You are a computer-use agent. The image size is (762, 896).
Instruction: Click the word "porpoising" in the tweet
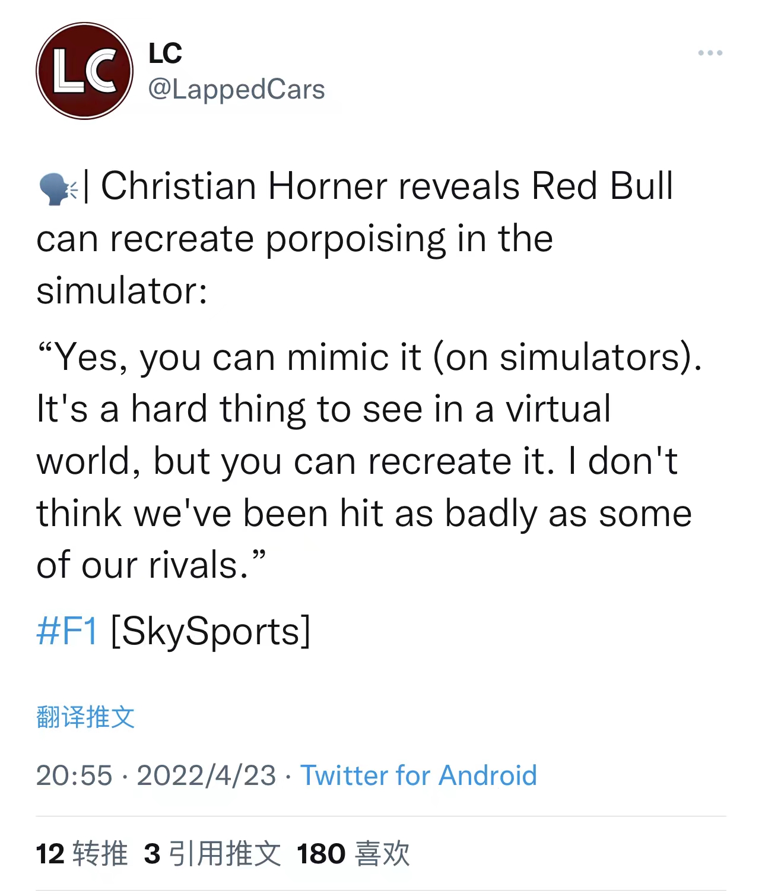[355, 239]
